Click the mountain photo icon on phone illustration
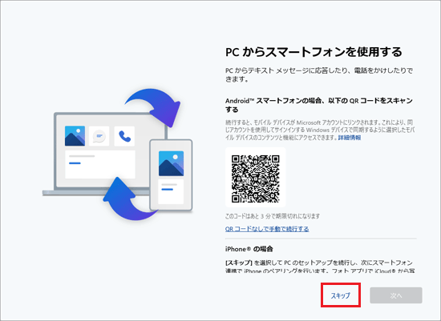This screenshot has width=441, height=321. pyautogui.click(x=171, y=163)
